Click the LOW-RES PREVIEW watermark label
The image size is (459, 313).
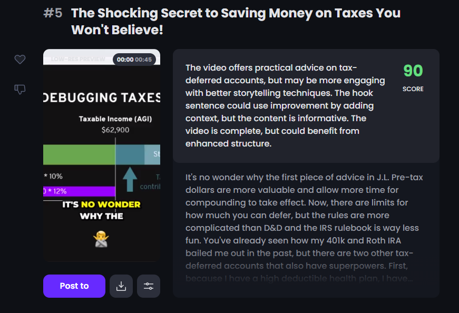pos(78,59)
